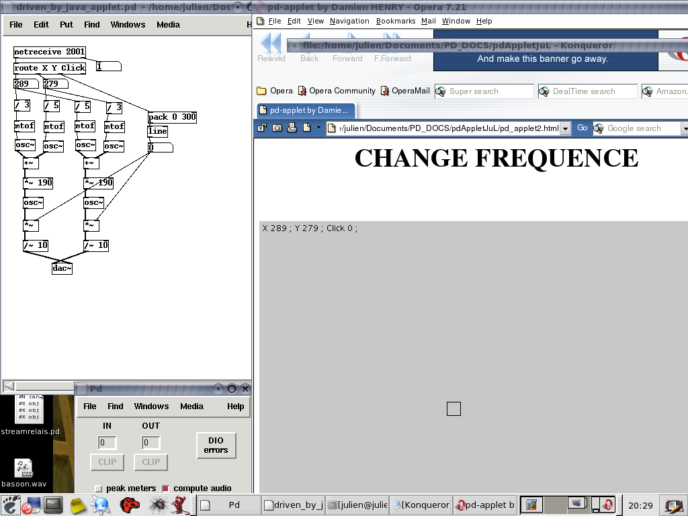Expand the address bar URL dropdown

coord(565,128)
